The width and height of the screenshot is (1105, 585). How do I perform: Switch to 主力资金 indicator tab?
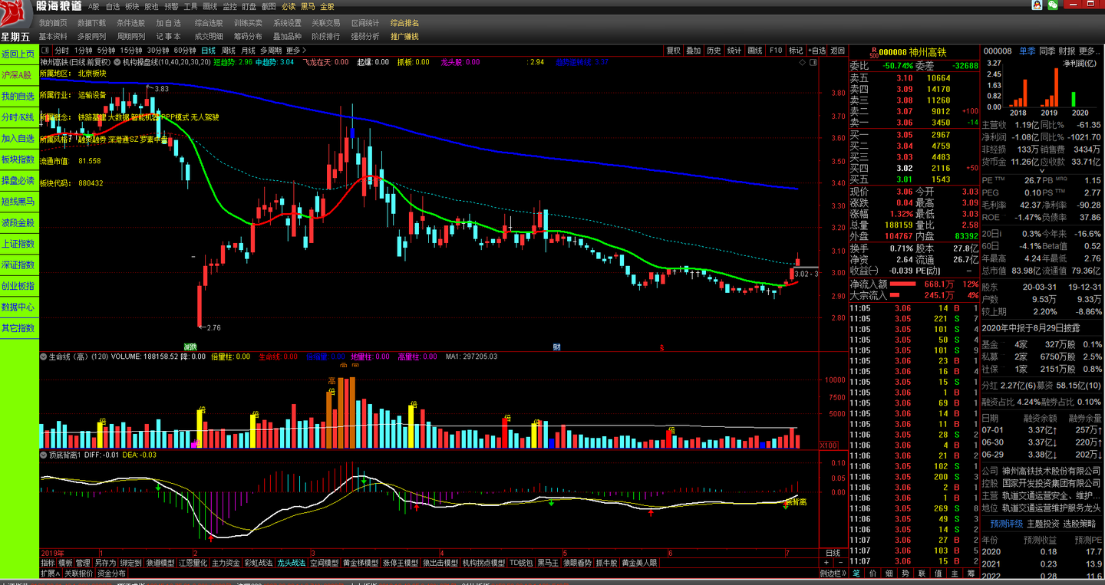coord(226,563)
